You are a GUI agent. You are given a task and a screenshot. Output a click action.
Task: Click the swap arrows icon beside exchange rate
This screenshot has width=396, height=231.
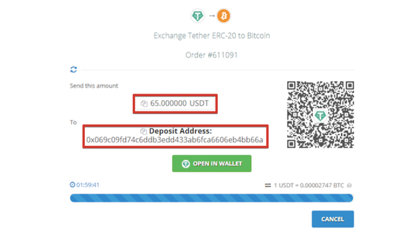click(x=268, y=185)
